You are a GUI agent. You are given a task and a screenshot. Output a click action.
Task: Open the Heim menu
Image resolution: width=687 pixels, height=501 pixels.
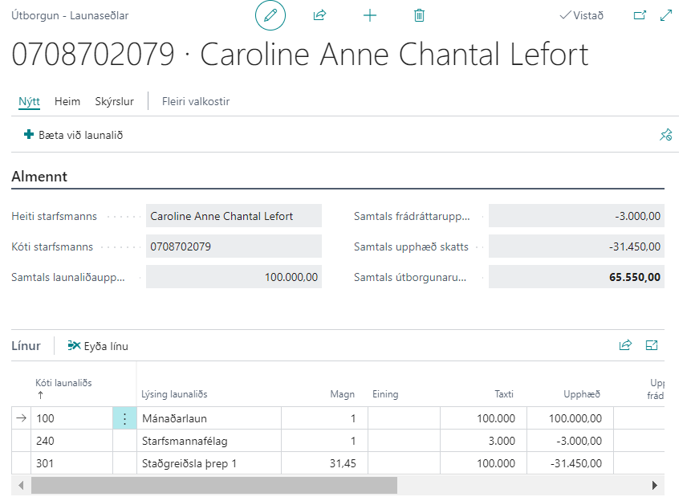(67, 101)
